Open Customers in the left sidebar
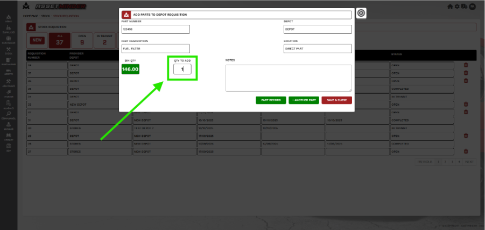485x230 pixels. (x=9, y=40)
